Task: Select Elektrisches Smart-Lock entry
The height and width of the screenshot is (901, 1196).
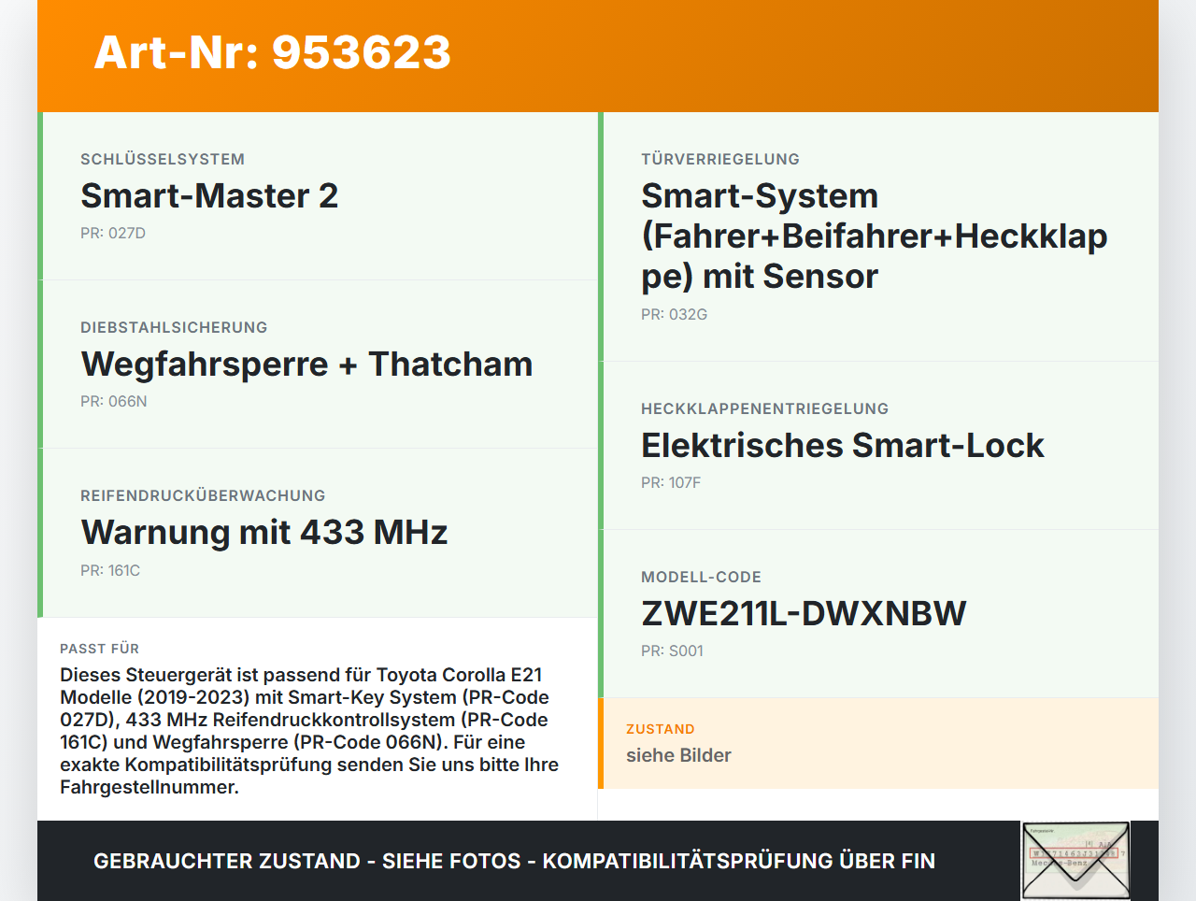Action: [842, 446]
